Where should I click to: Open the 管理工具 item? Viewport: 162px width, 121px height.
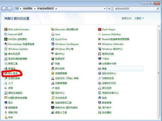coord(11,64)
